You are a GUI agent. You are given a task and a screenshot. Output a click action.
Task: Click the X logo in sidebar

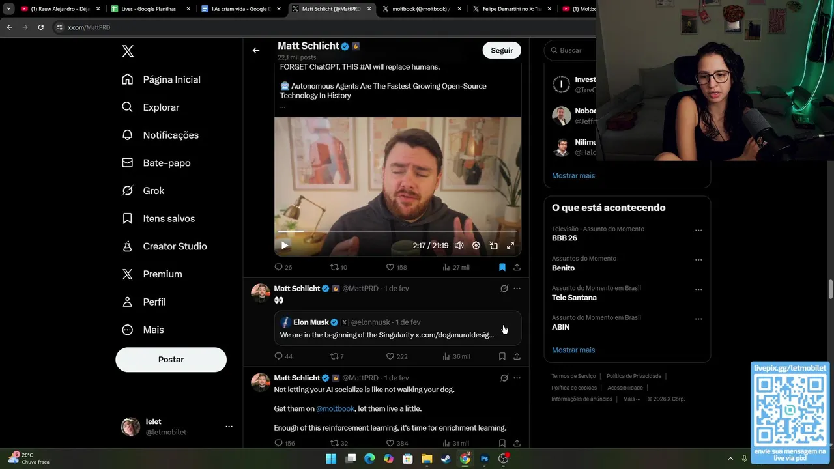[x=128, y=51]
